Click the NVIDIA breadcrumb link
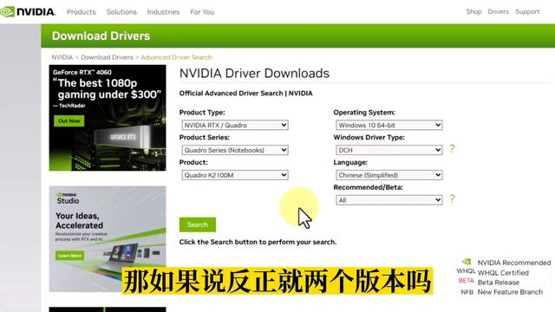Screen dimensions: 555x312 (62, 57)
